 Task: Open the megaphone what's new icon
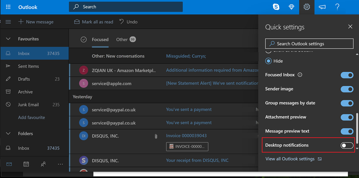322,7
